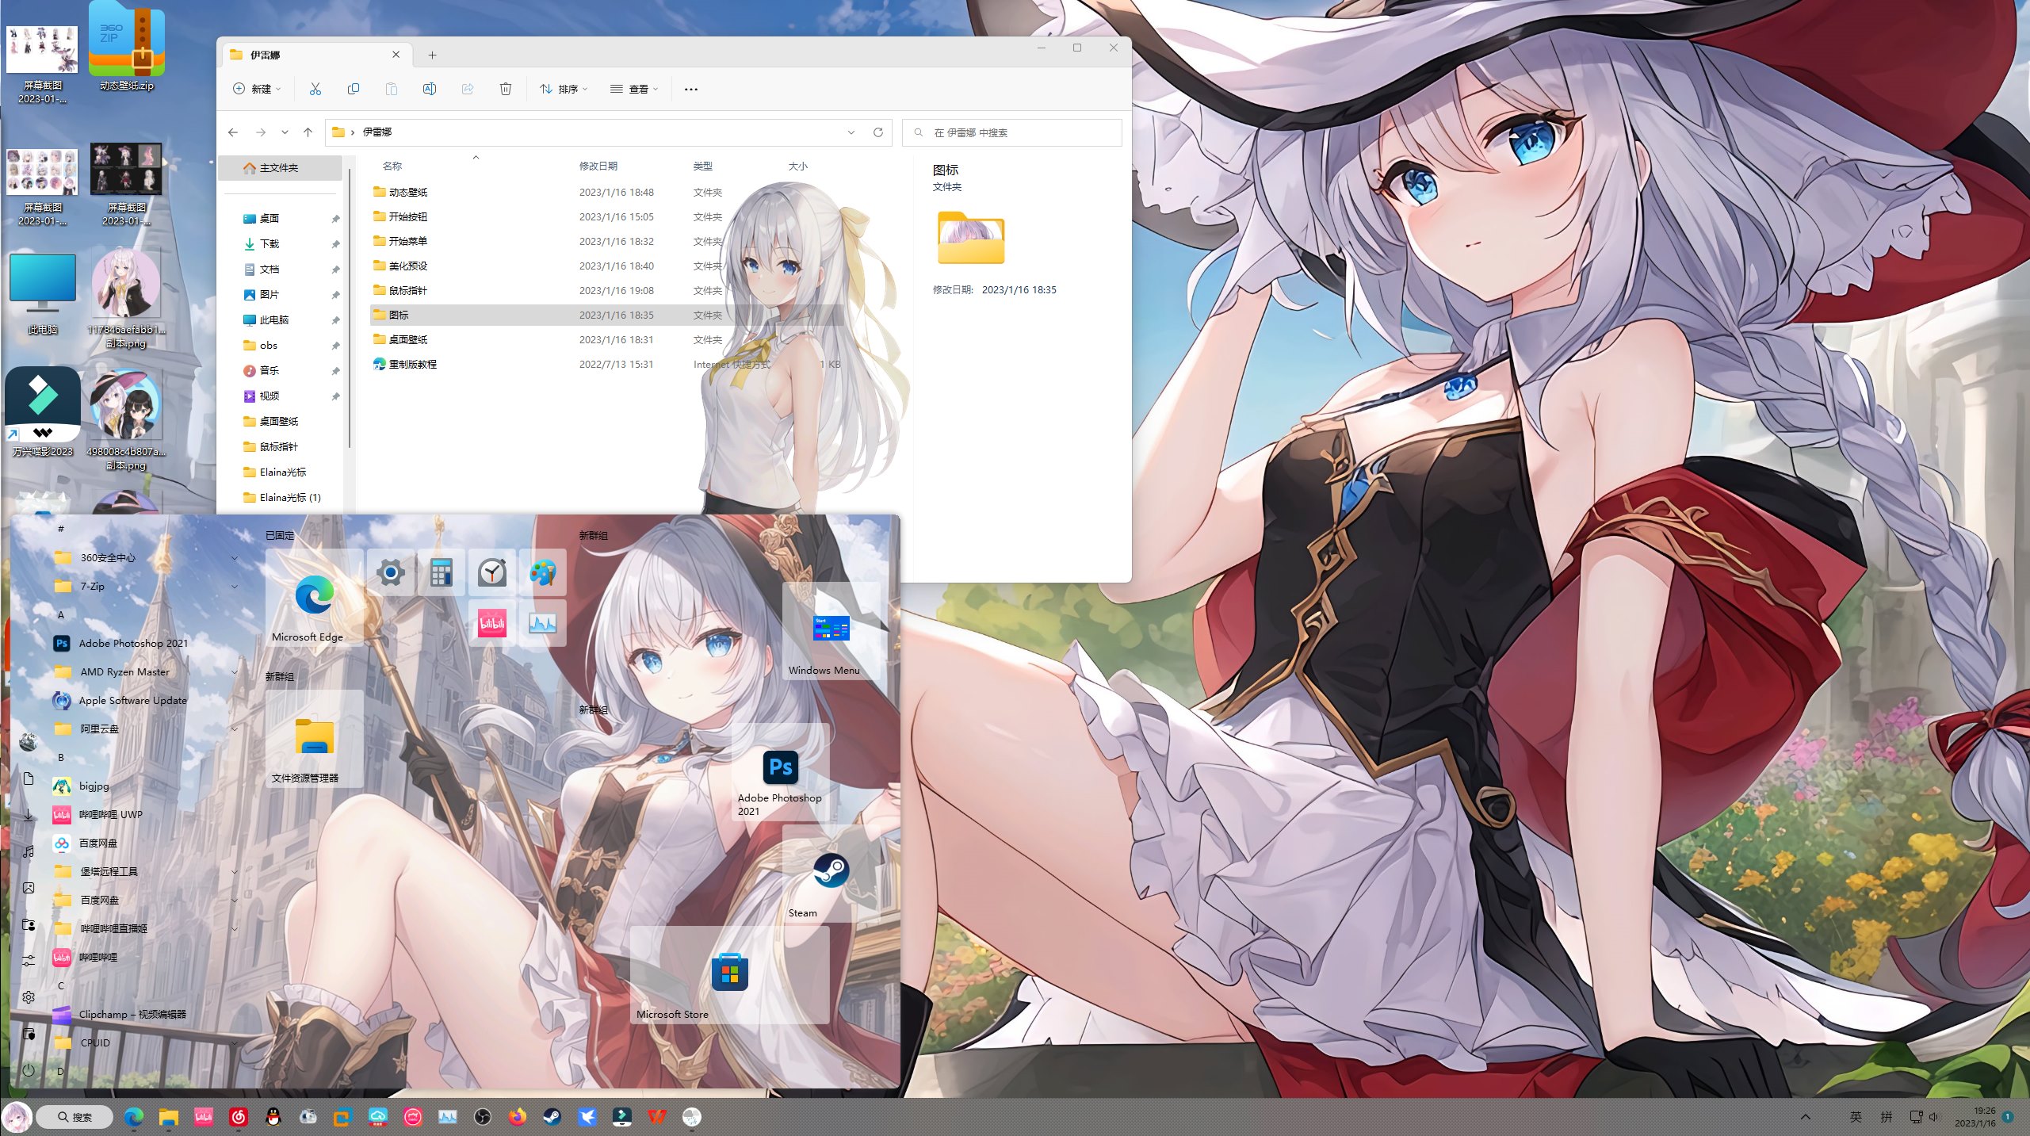Launch OBS Studio from the taskbar
Screen dimensions: 2030x1136
tap(482, 1117)
